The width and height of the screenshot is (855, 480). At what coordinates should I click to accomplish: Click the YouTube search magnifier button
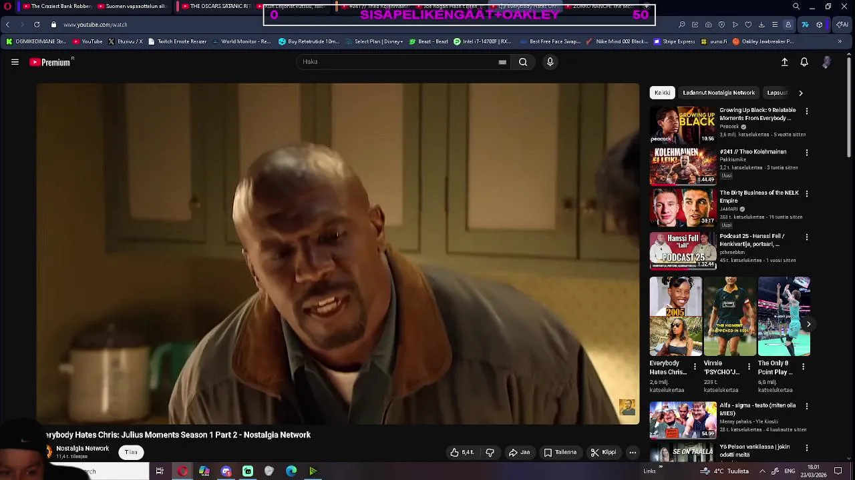click(x=523, y=62)
